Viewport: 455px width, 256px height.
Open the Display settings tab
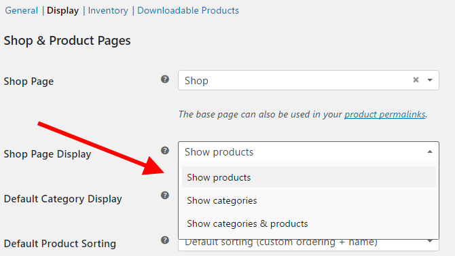point(62,10)
